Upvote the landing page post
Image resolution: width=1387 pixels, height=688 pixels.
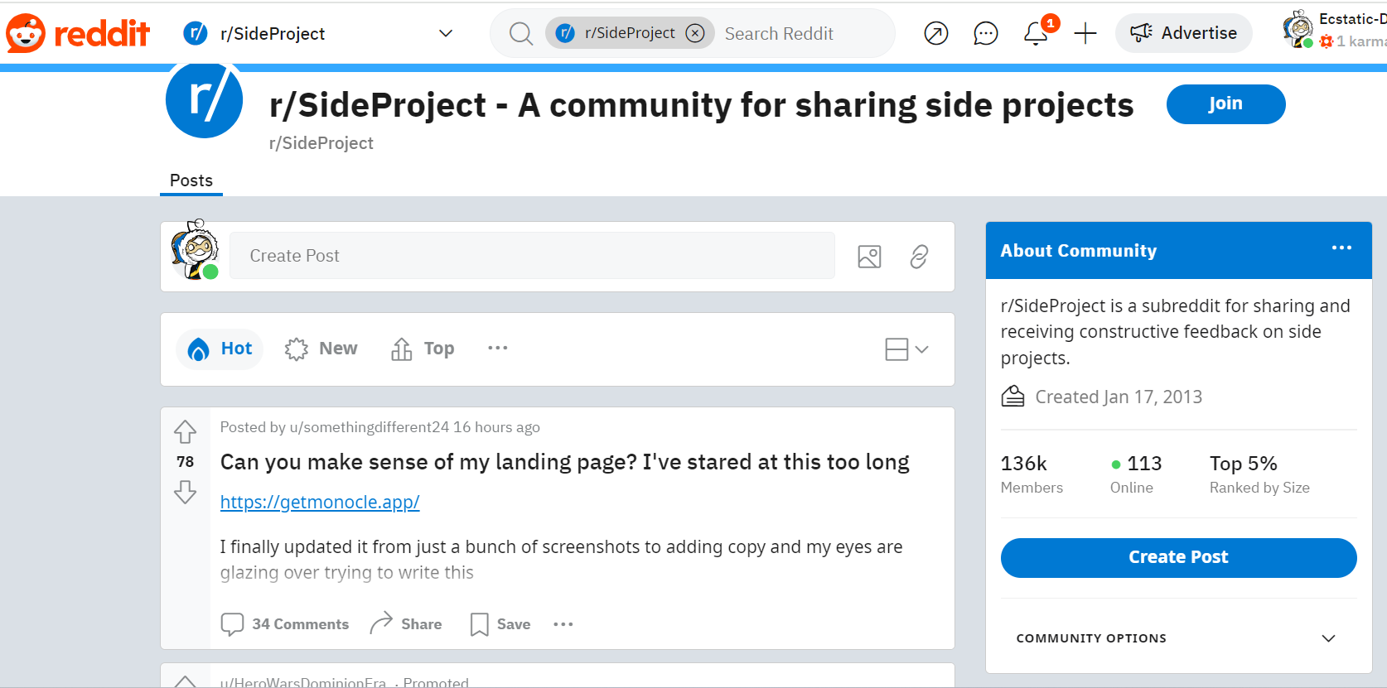(185, 431)
